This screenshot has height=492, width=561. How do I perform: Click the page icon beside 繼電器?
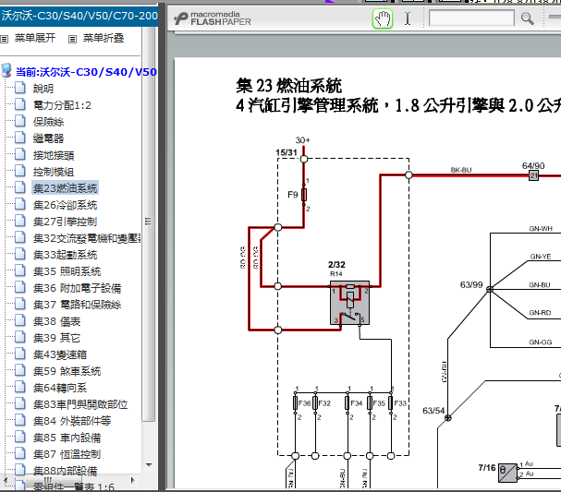click(x=20, y=138)
